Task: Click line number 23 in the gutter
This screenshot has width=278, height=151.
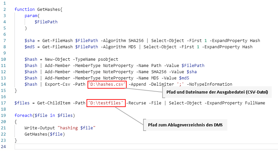Action: (x=3, y=140)
